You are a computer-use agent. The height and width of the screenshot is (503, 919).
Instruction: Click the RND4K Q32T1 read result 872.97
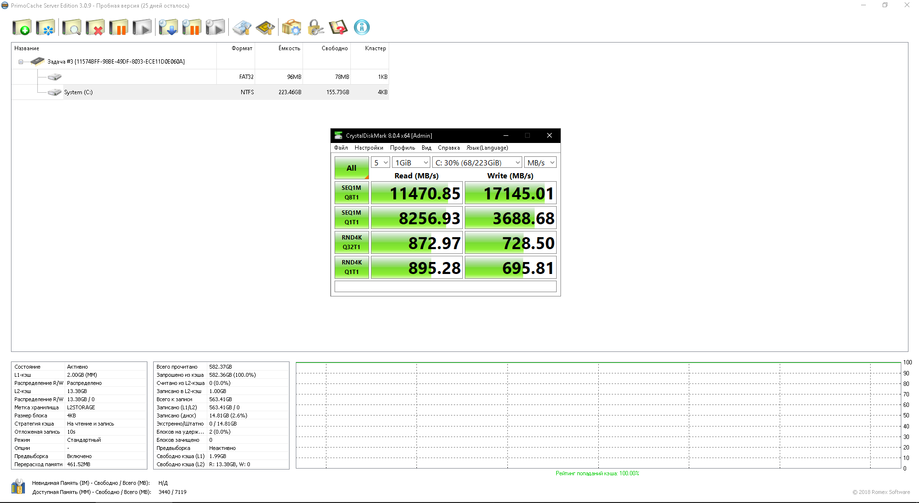click(416, 243)
